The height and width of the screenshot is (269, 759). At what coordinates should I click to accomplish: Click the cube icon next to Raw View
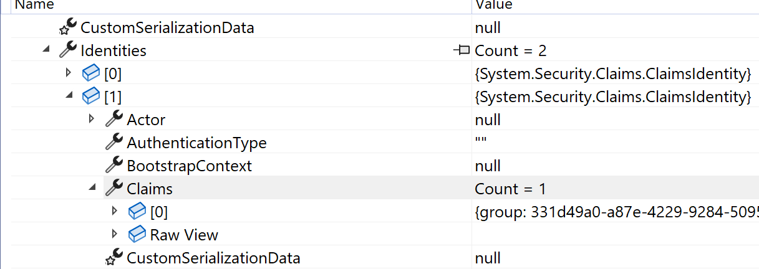[137, 235]
